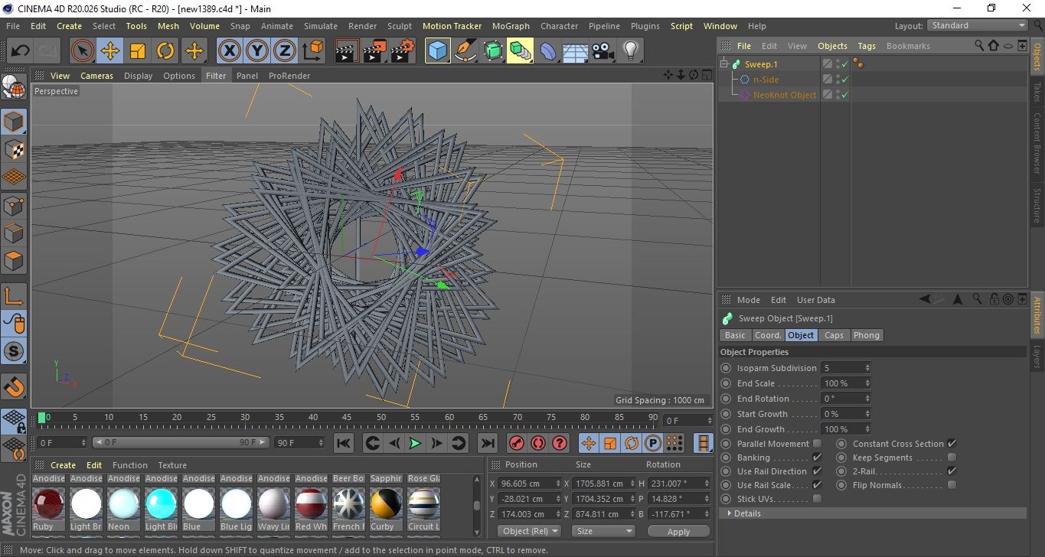Screen dimensions: 1045x557
Task: Switch to the Coord. tab
Action: [768, 335]
